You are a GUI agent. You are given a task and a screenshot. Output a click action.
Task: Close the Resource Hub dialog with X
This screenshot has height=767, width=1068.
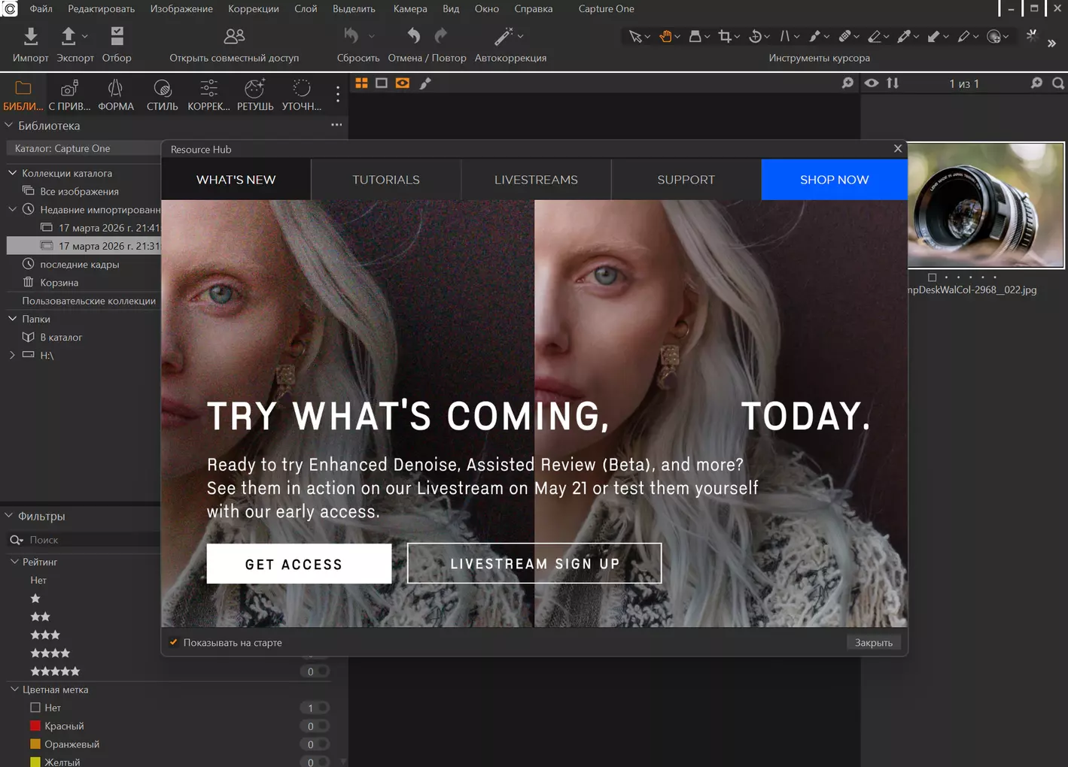coord(898,148)
